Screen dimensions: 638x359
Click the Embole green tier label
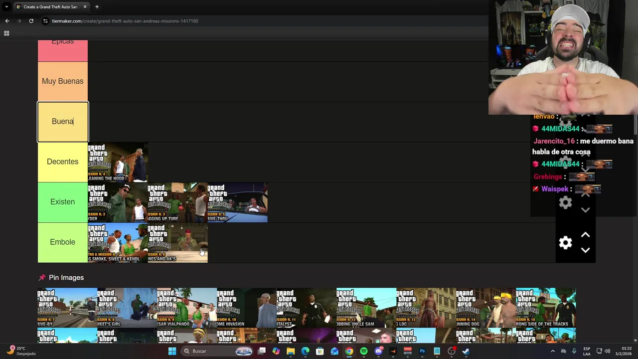pos(63,242)
